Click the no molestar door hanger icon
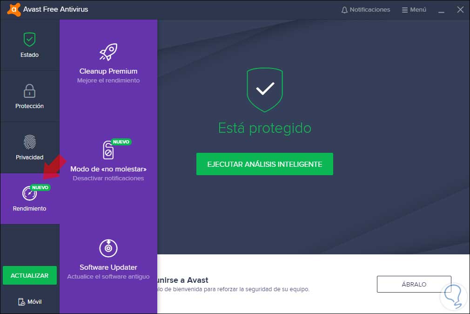470x314 pixels. [x=108, y=150]
